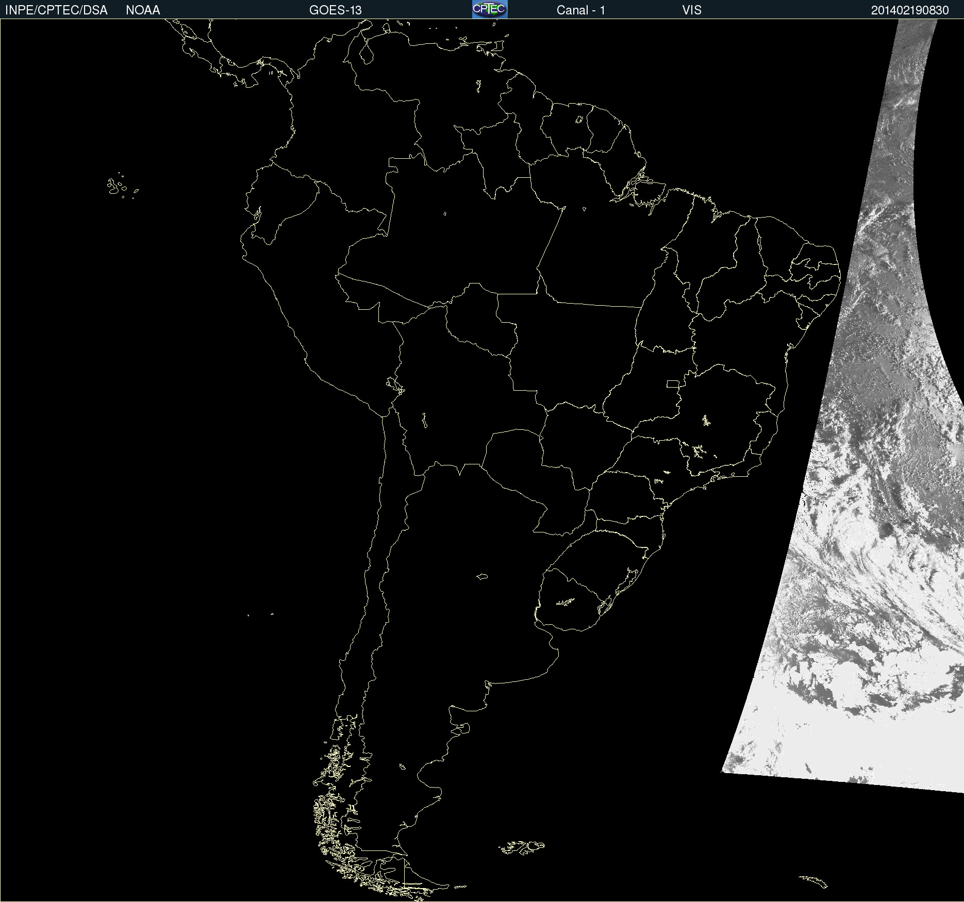The width and height of the screenshot is (964, 902).
Task: Click the Lake Titicaca outline
Action: pos(395,384)
